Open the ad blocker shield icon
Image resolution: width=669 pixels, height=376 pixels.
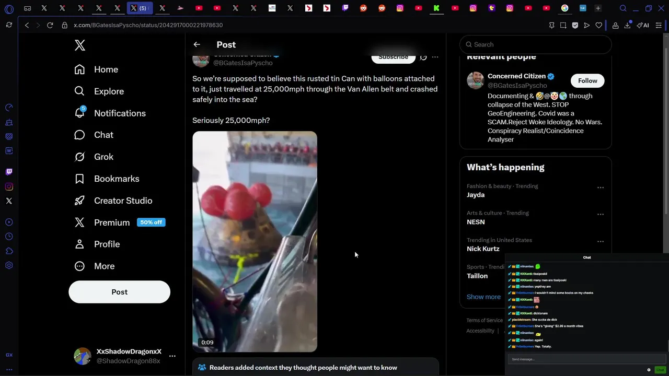575,25
